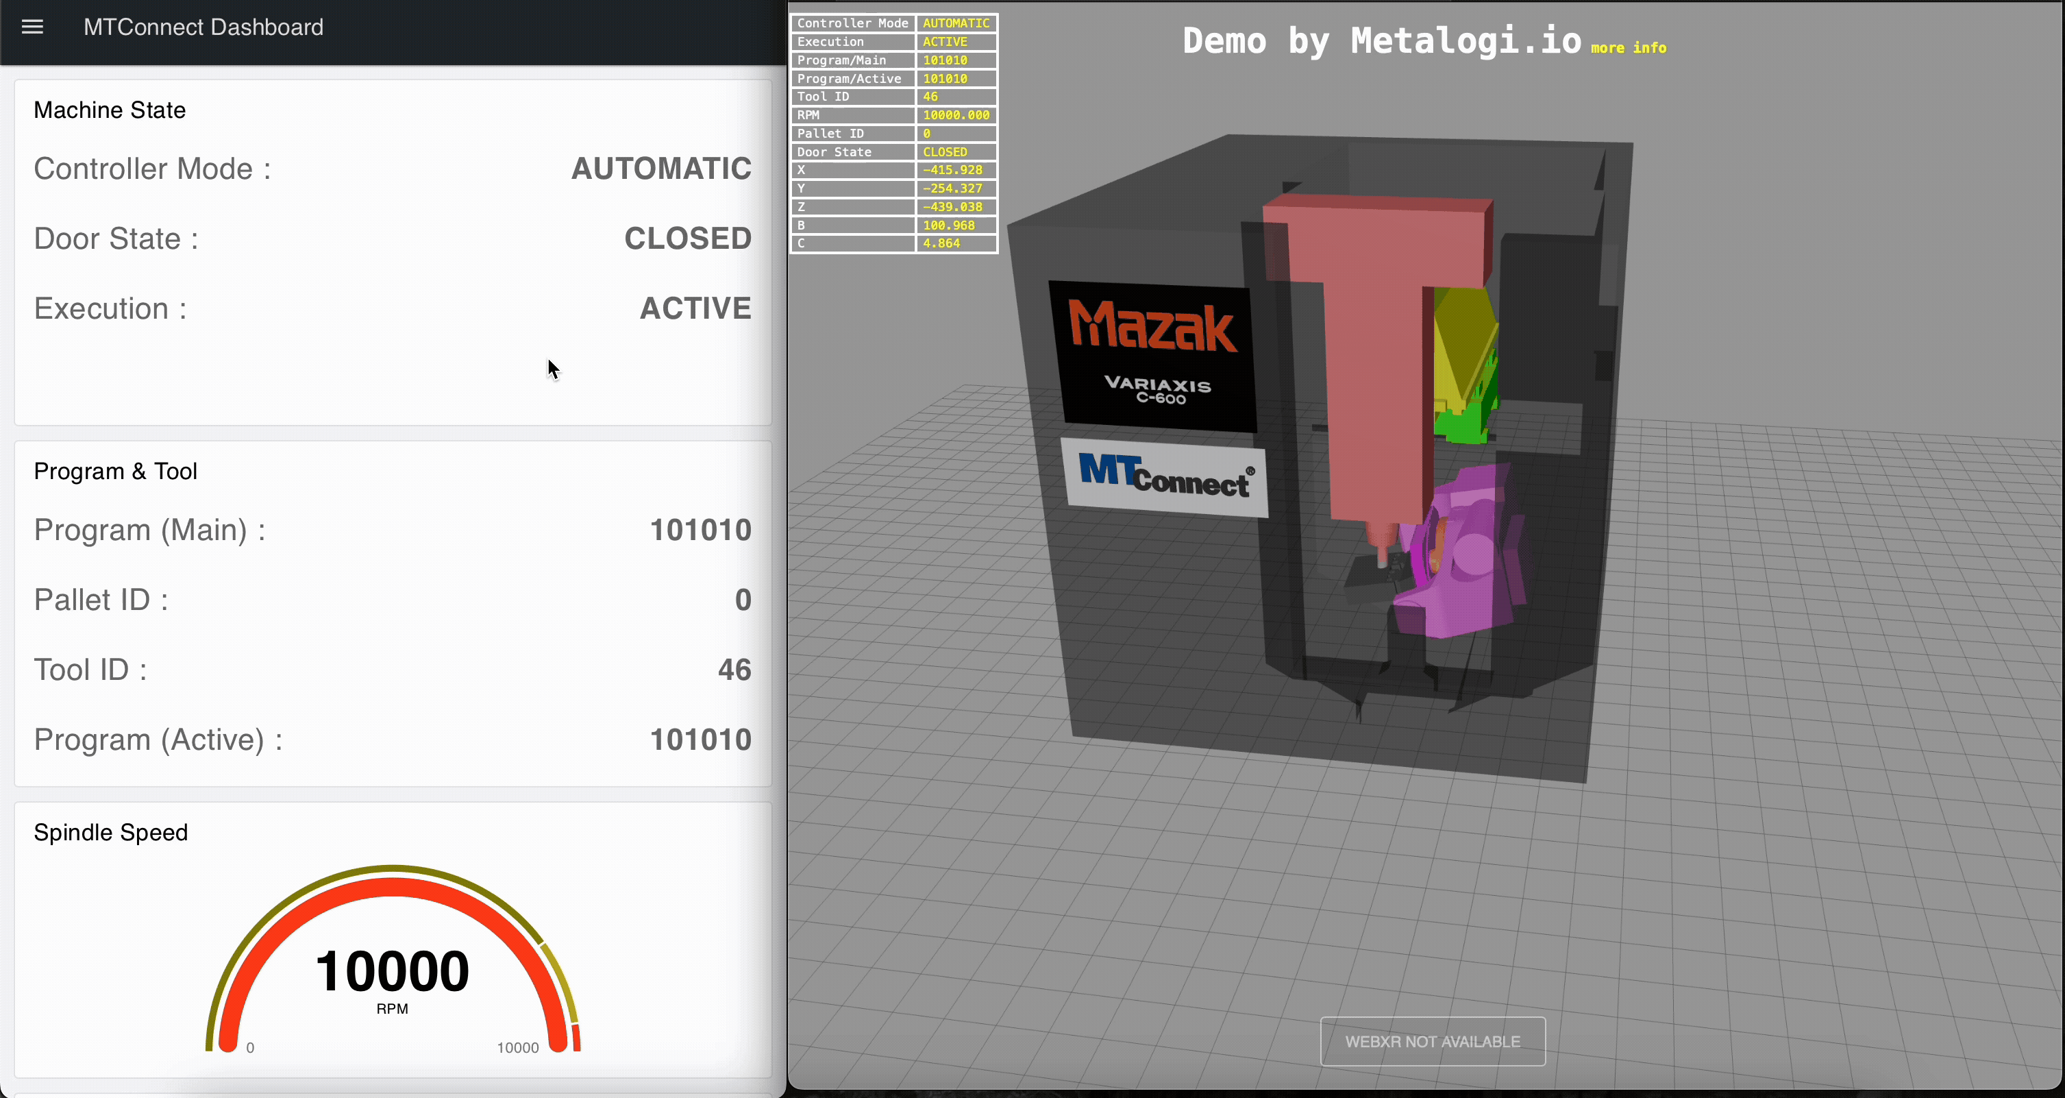Screen dimensions: 2065x1098
Task: Expand the Spindle Speed card
Action: [x=110, y=833]
